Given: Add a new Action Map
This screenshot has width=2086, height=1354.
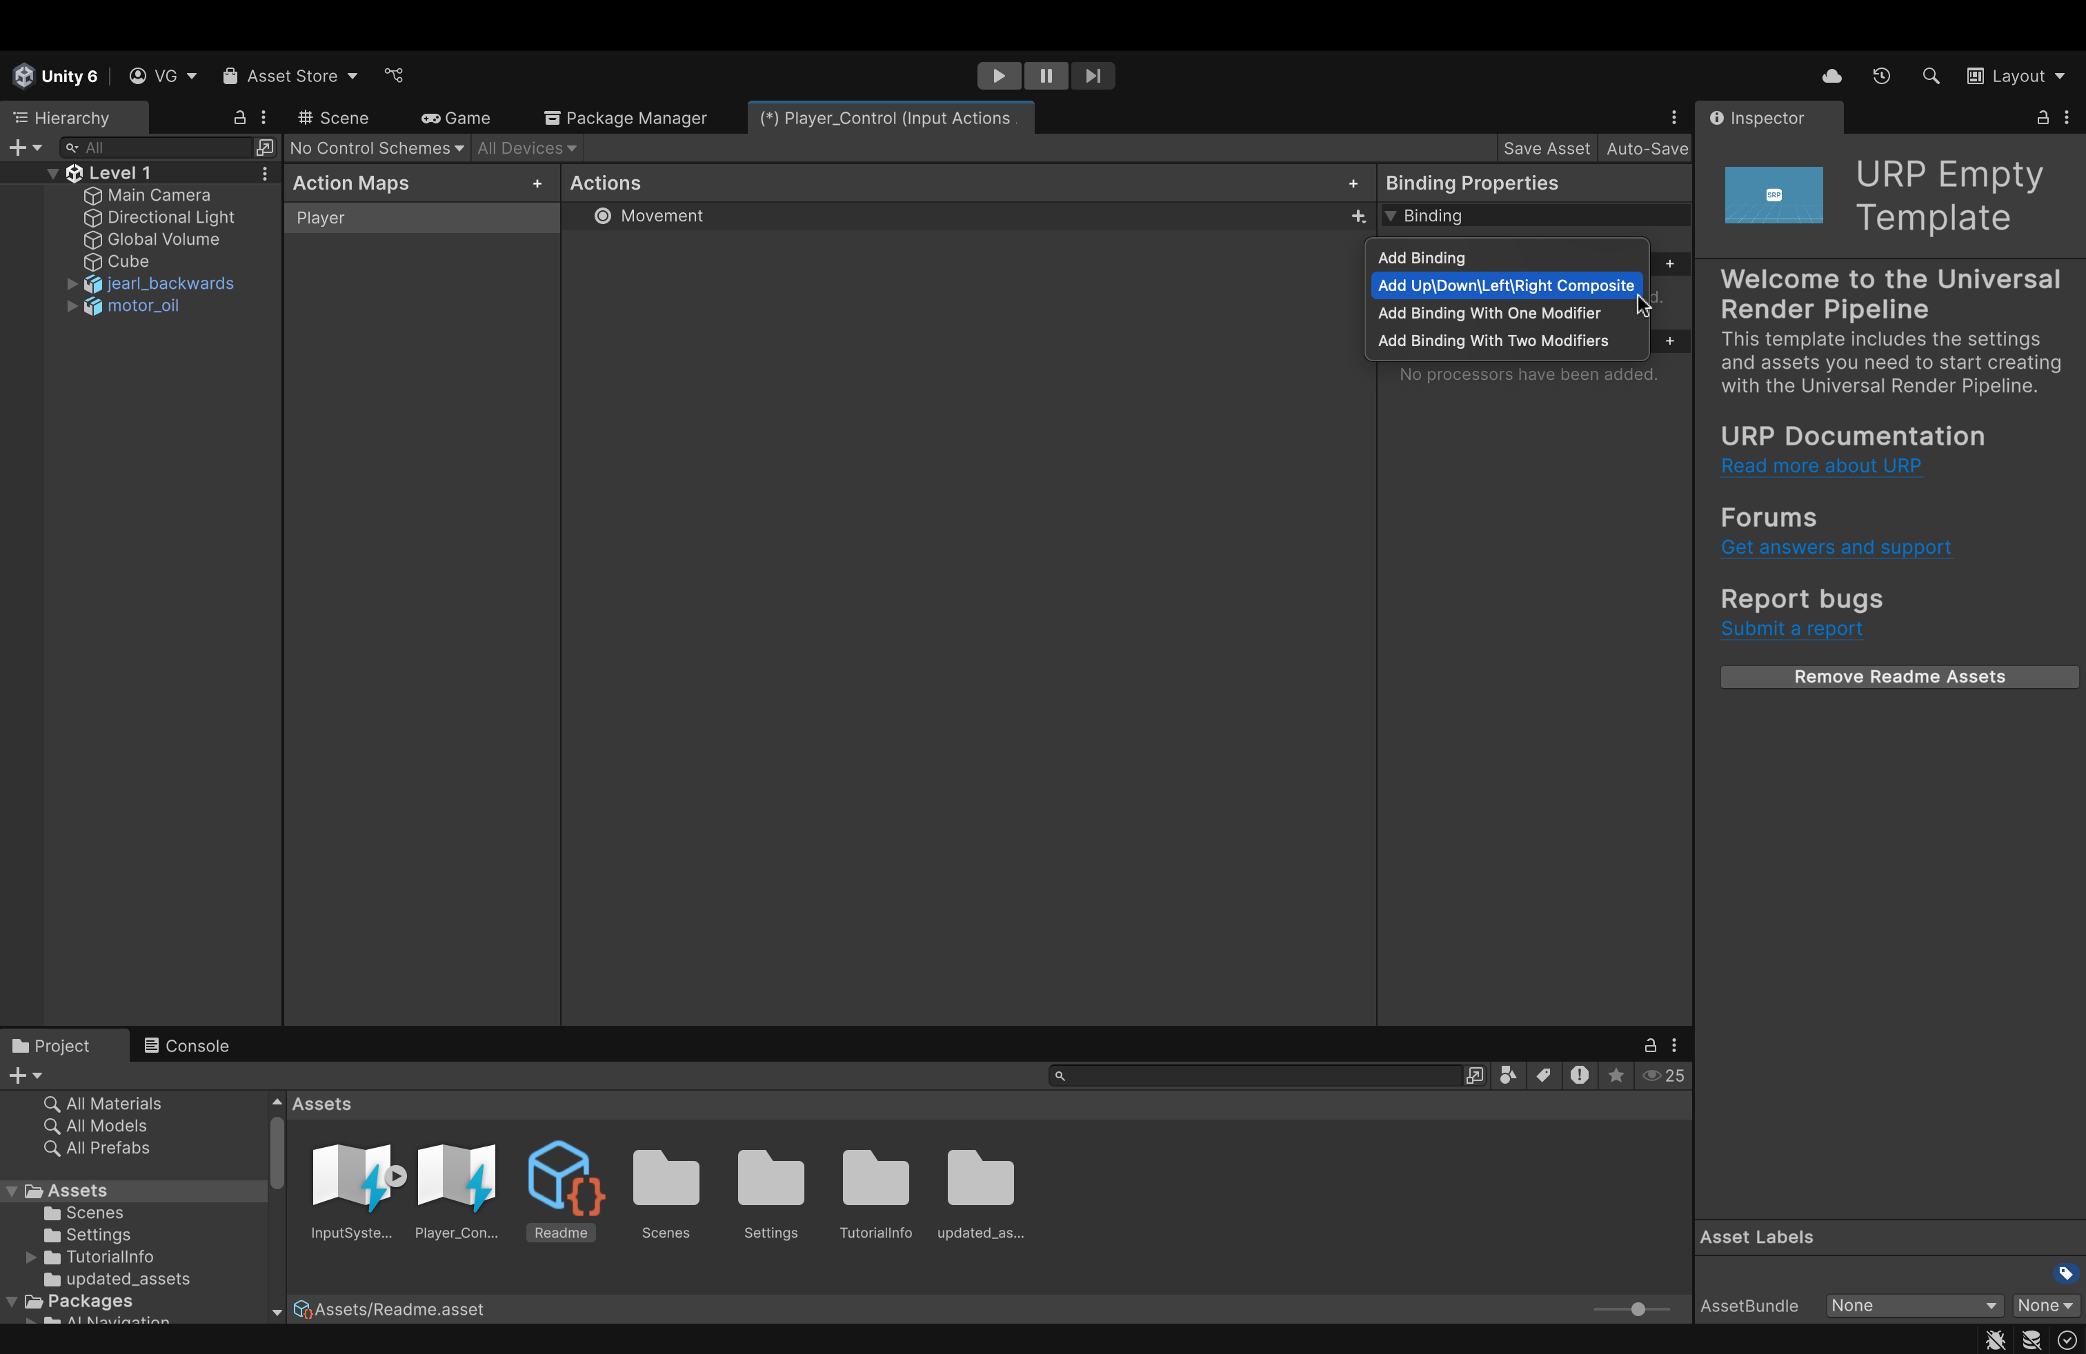Looking at the screenshot, I should 537,183.
